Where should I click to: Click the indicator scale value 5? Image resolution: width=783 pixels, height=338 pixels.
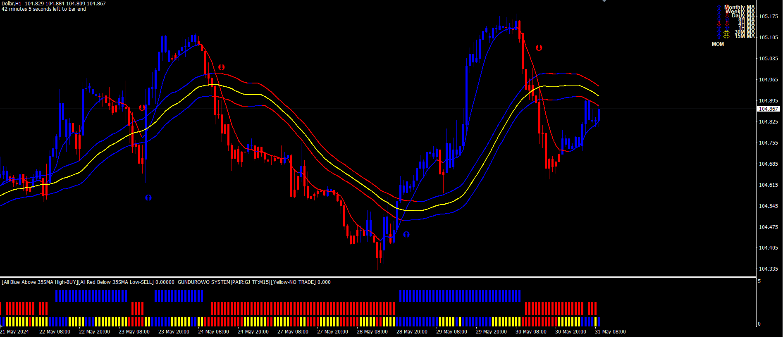pyautogui.click(x=759, y=281)
